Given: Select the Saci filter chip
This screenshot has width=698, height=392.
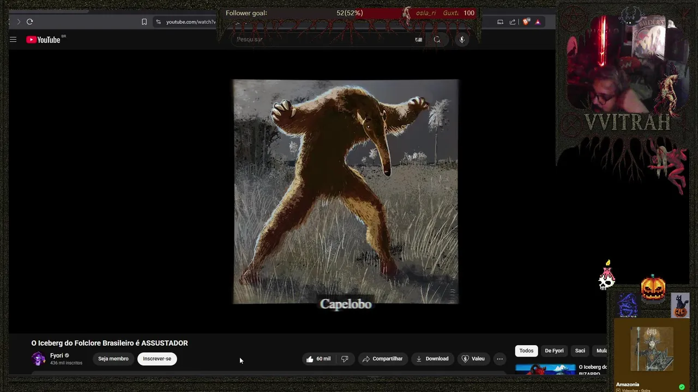Looking at the screenshot, I should pyautogui.click(x=580, y=351).
